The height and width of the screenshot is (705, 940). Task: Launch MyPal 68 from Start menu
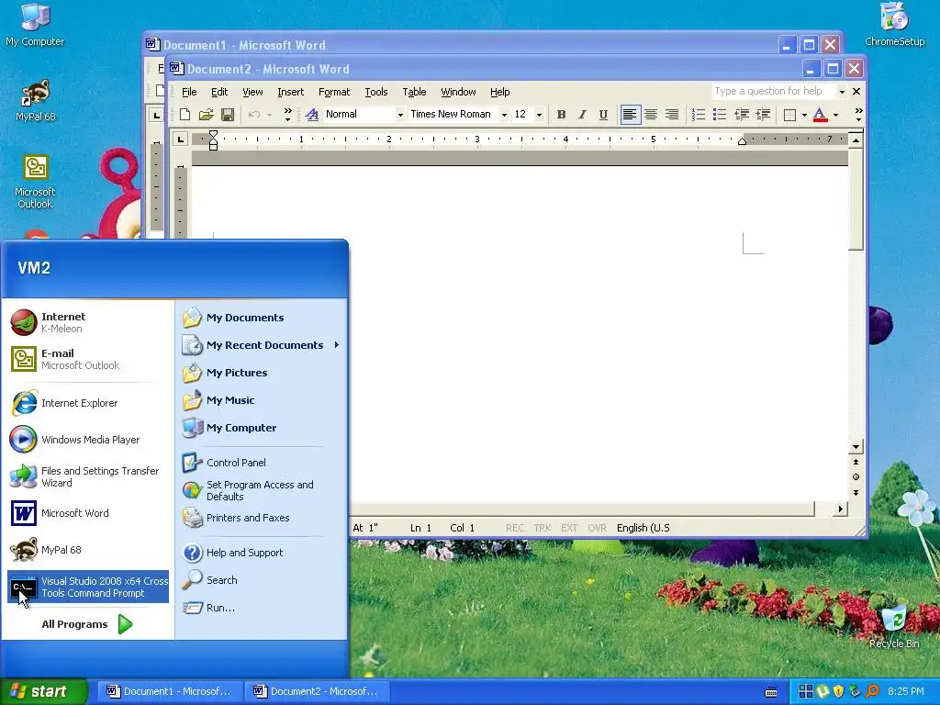(x=87, y=550)
